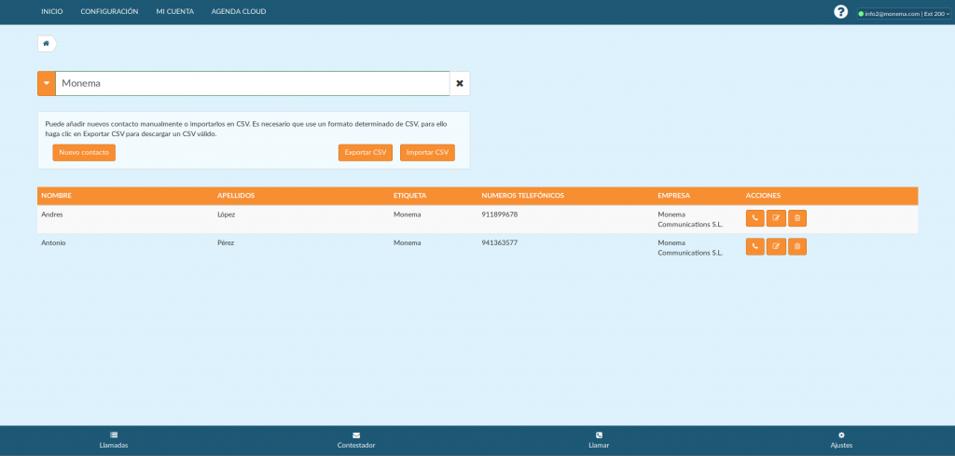Sort by the NOMBRE column header

[x=57, y=196]
